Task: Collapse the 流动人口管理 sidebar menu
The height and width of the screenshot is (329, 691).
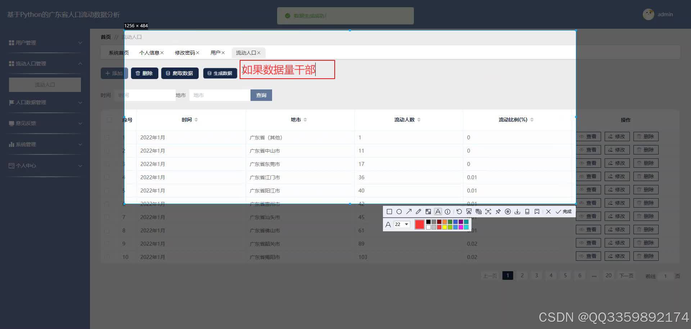Action: 45,64
